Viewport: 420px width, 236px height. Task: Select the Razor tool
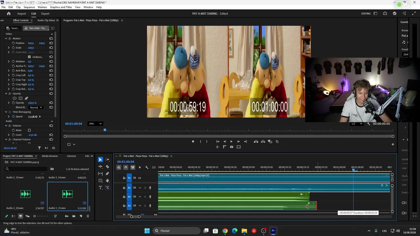point(107,167)
